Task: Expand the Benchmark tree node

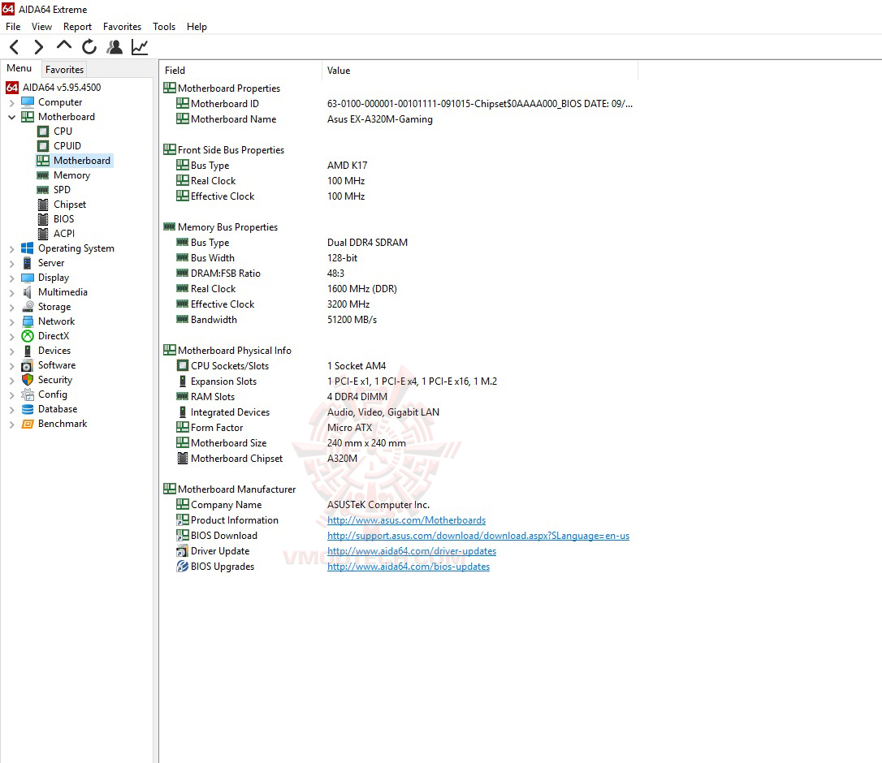Action: click(x=12, y=424)
